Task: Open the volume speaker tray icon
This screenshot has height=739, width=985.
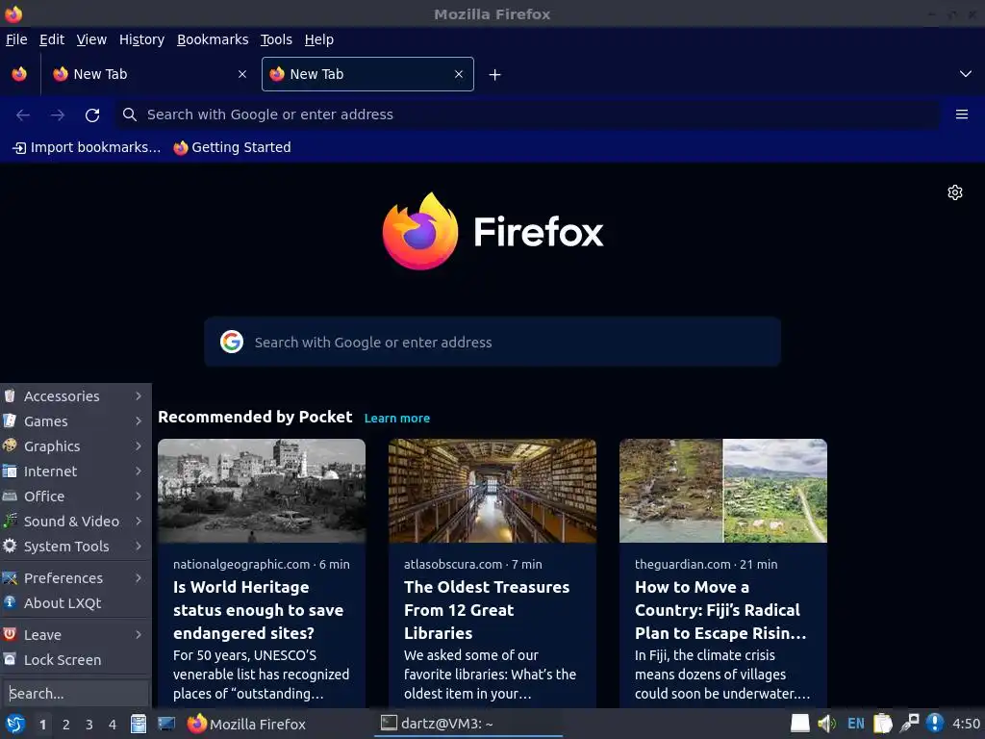Action: pos(826,724)
